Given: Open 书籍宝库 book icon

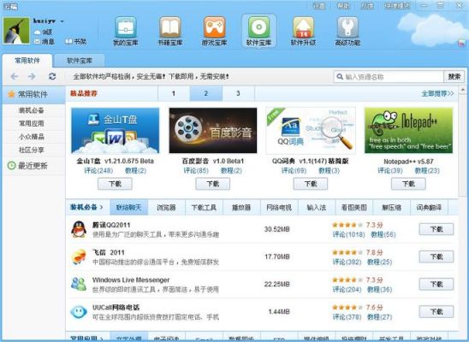Looking at the screenshot, I should [x=170, y=27].
